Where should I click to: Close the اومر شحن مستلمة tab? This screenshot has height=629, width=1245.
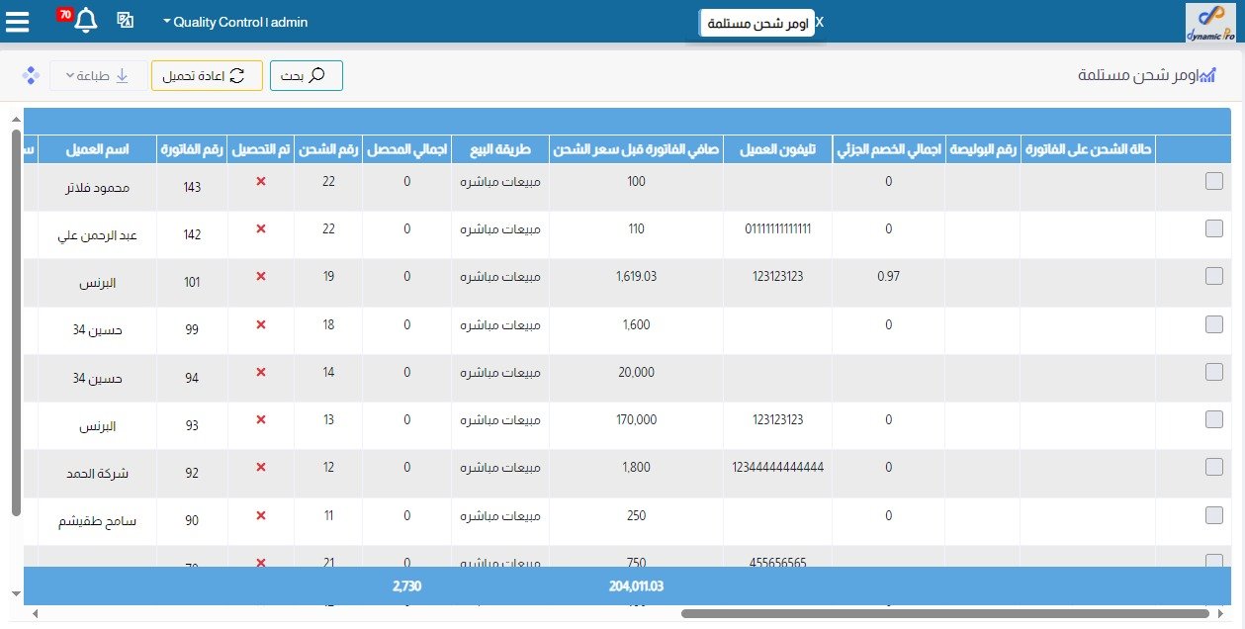coord(820,22)
